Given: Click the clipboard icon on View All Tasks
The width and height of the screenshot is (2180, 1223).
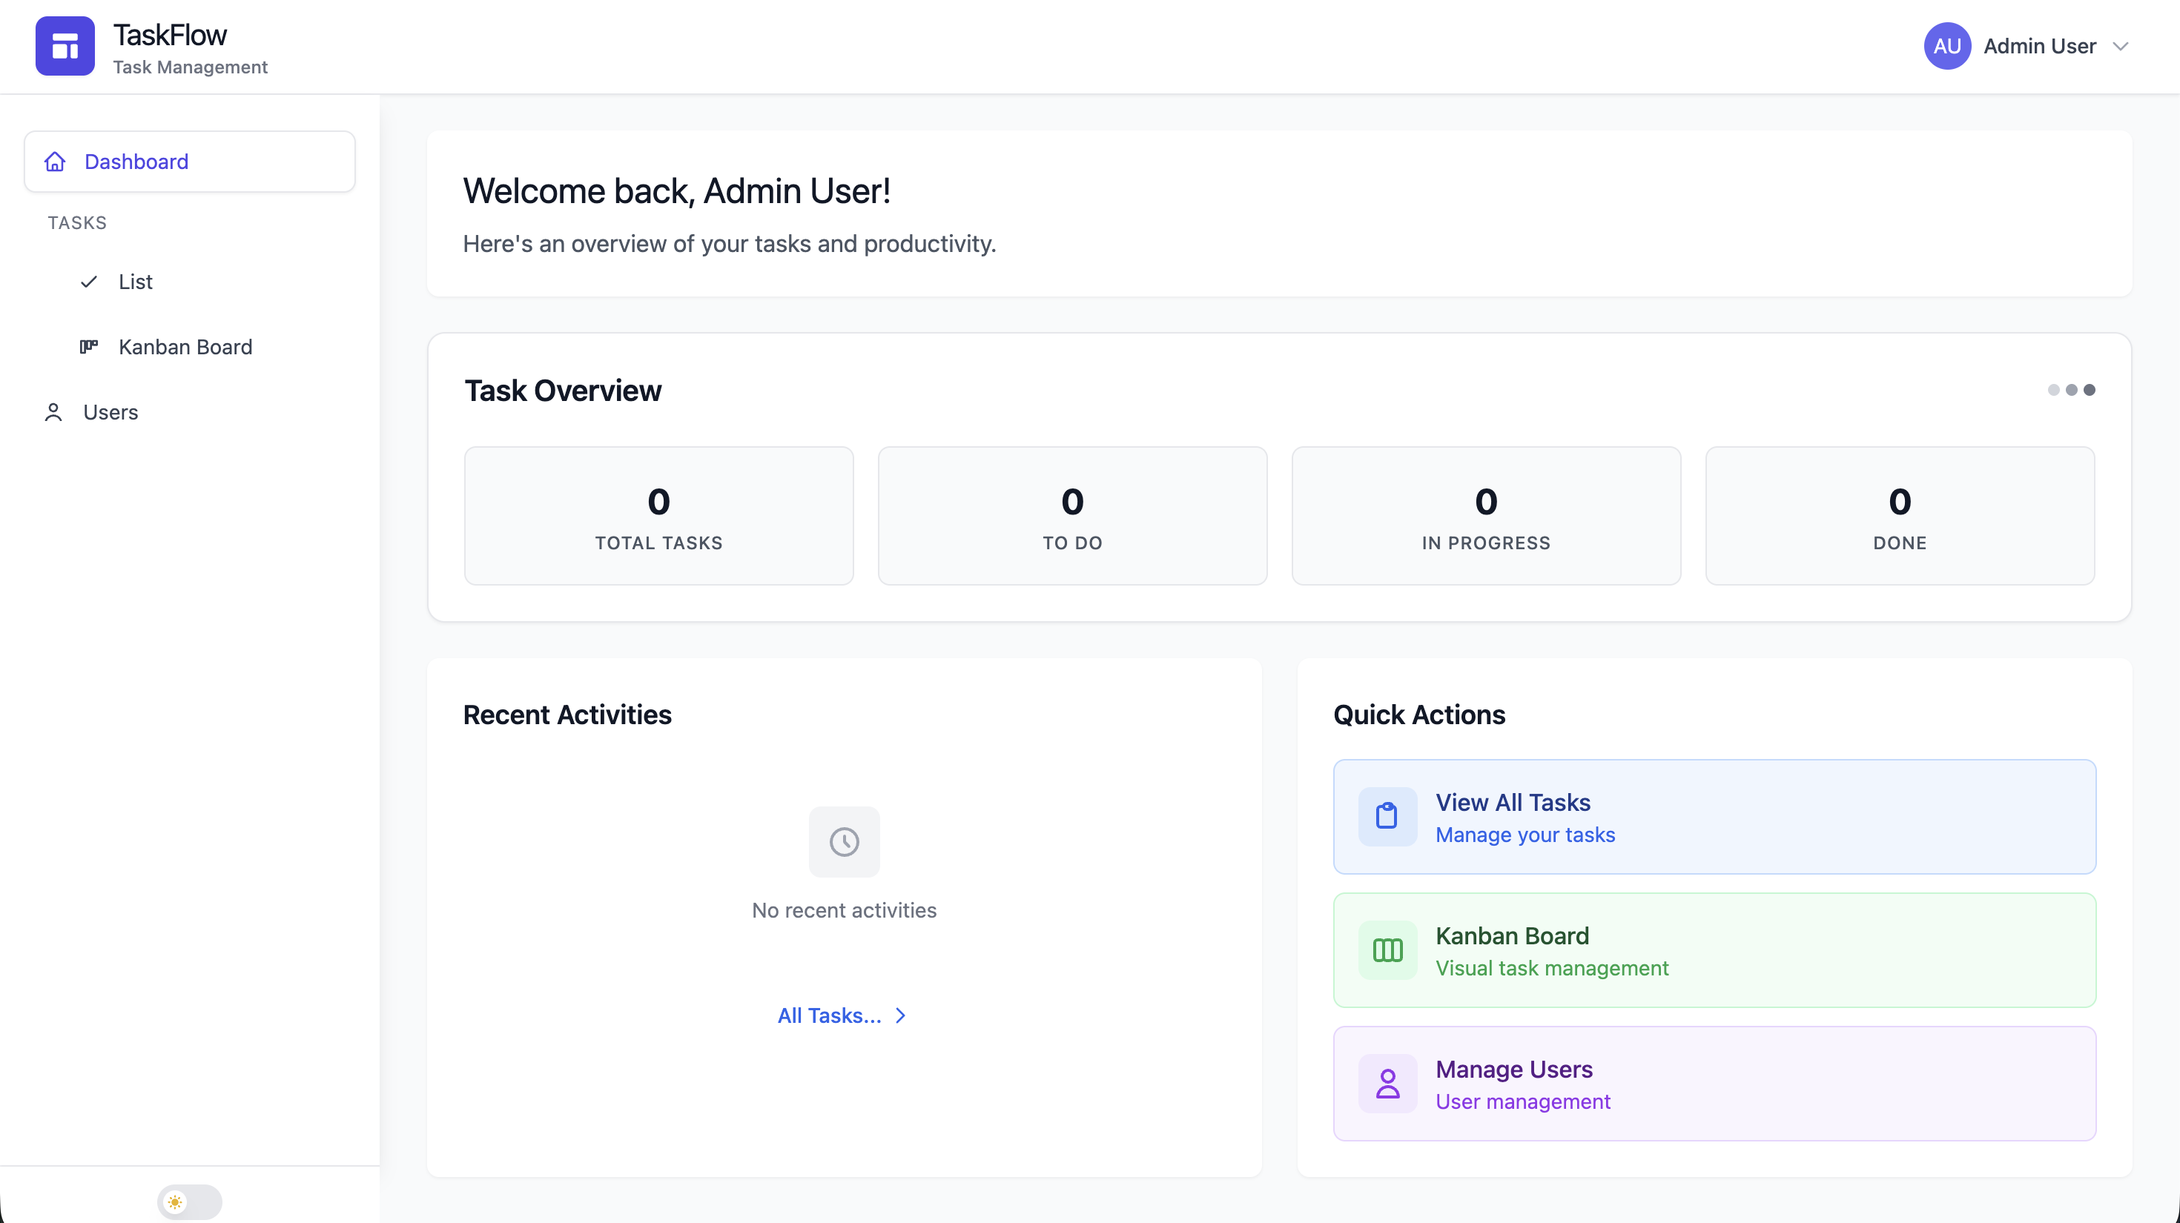Looking at the screenshot, I should pos(1387,816).
